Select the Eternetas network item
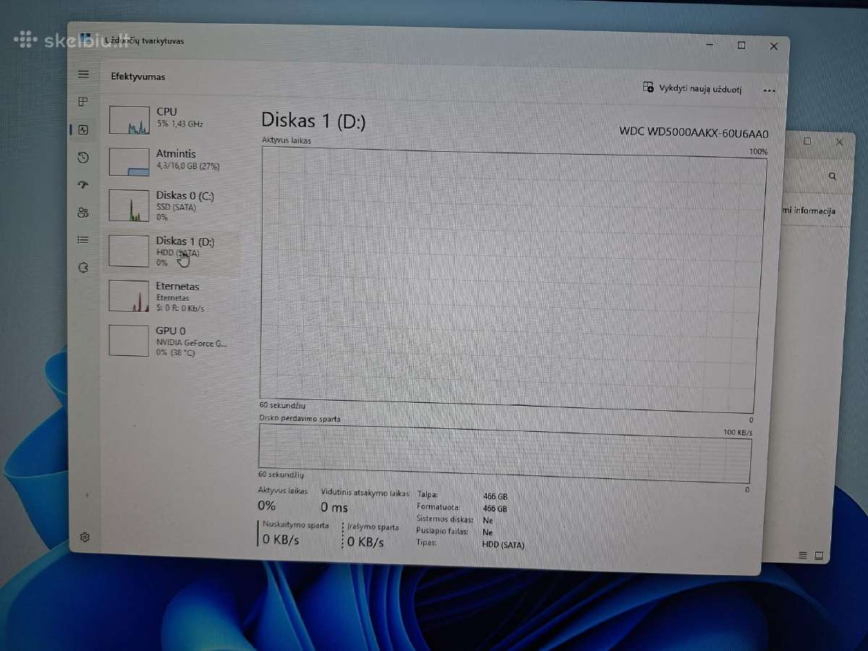The image size is (868, 651). tap(171, 296)
